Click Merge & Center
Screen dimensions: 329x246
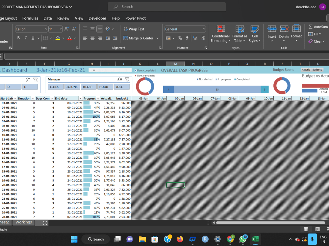[138, 38]
